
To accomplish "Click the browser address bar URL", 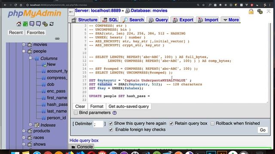I will [58, 5].
